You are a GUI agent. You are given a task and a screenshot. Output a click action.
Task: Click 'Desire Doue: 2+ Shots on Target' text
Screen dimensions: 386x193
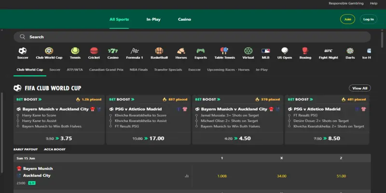click(321, 121)
